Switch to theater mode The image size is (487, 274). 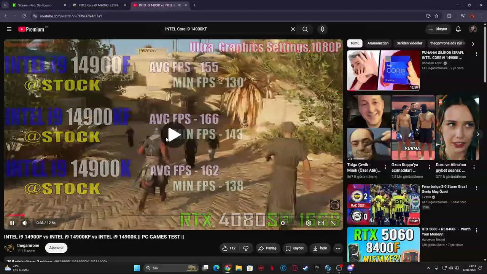point(321,223)
